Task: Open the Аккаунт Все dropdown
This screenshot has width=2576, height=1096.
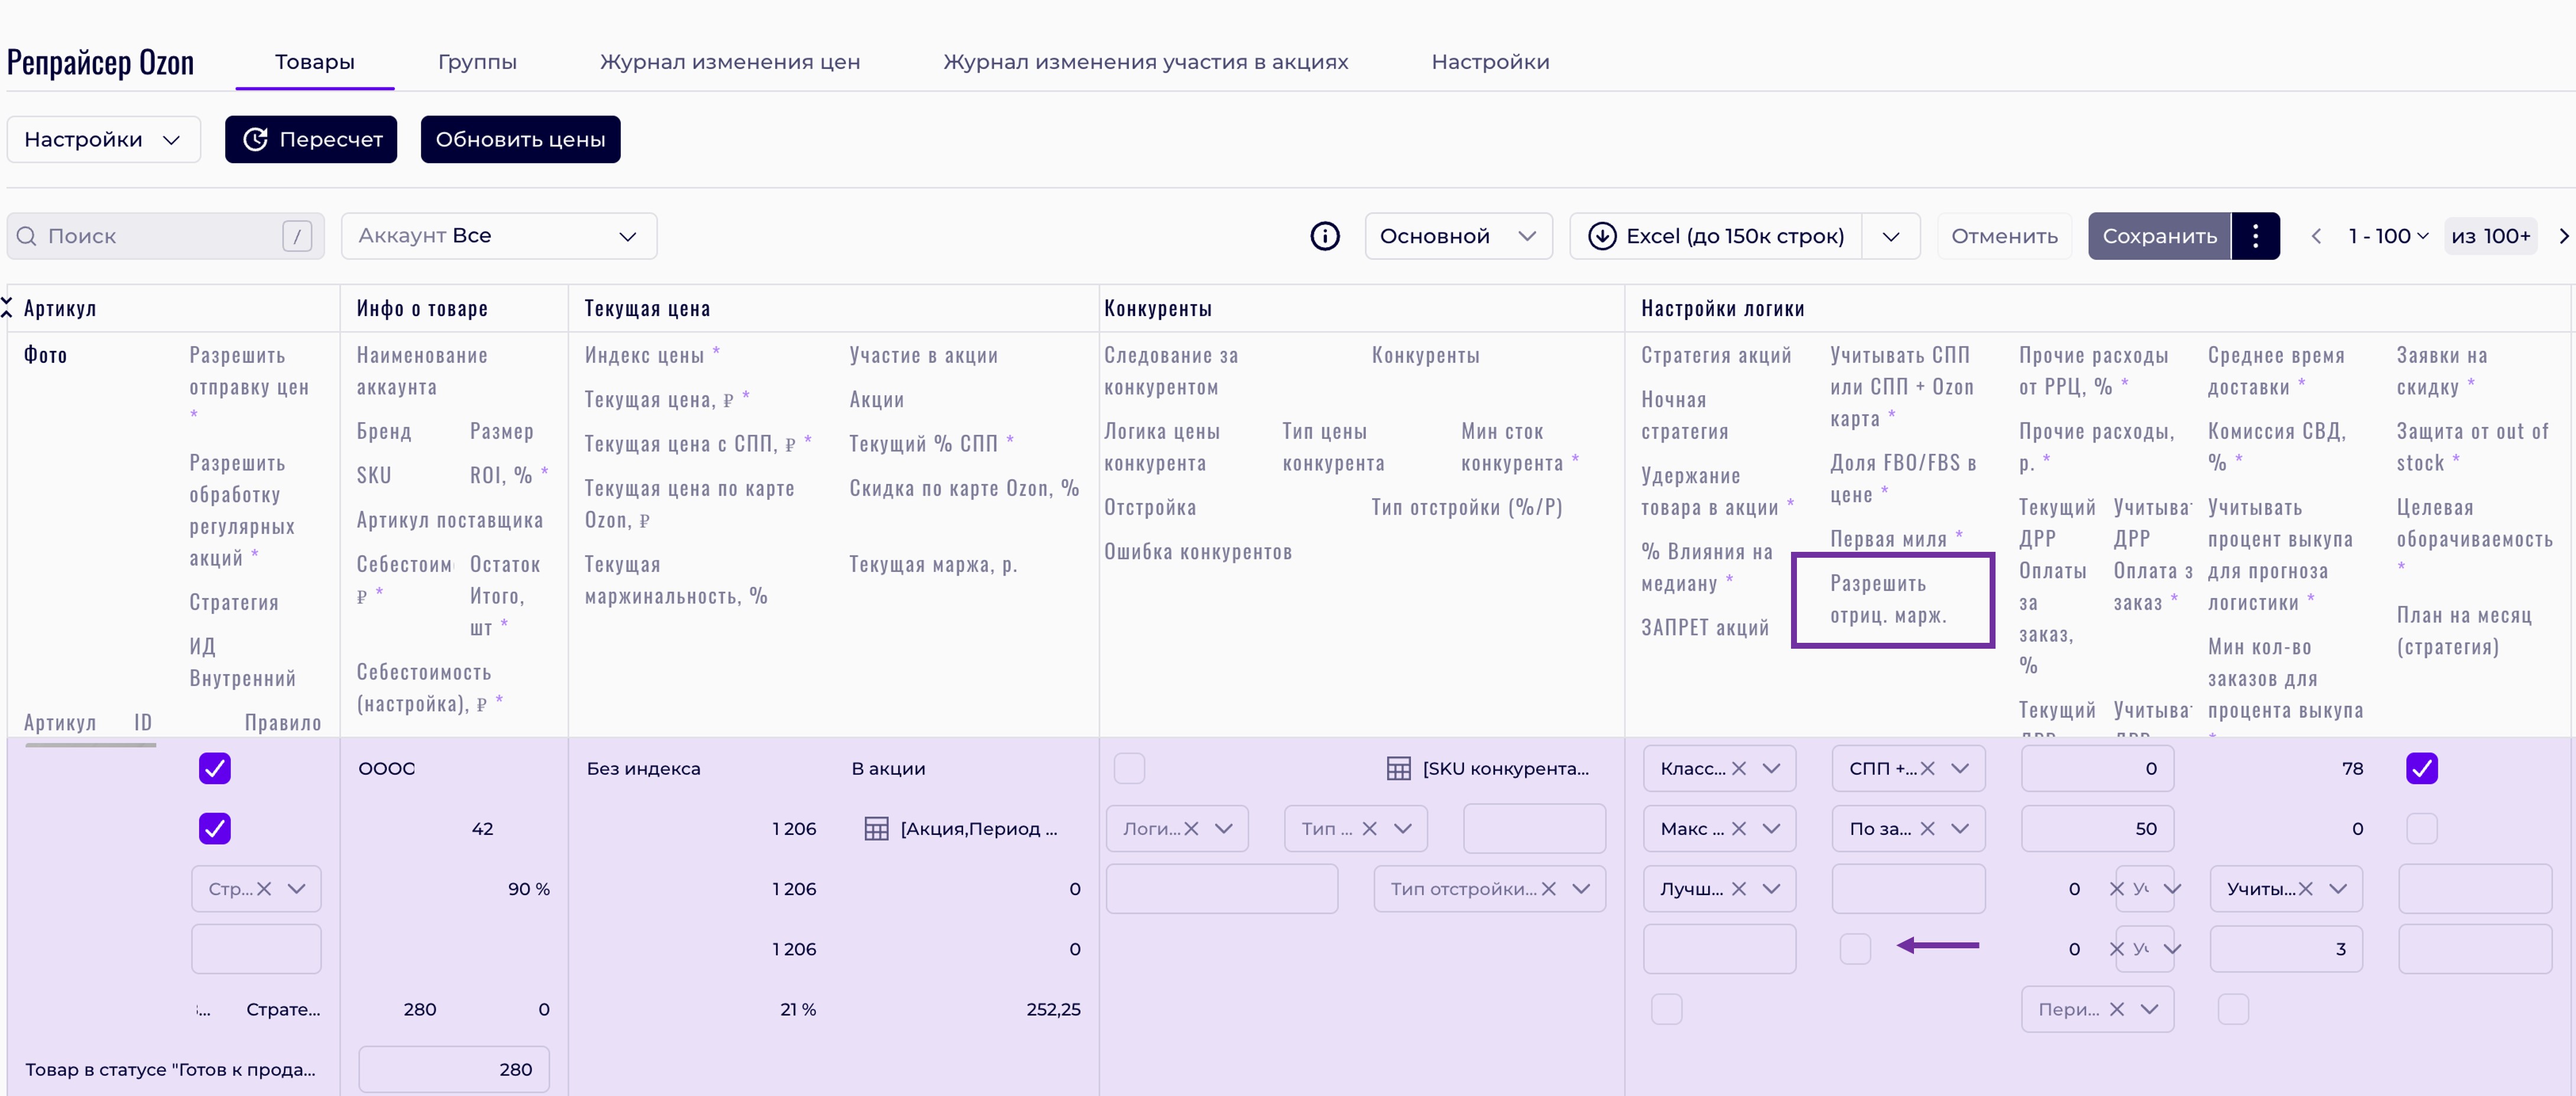Action: (x=498, y=236)
